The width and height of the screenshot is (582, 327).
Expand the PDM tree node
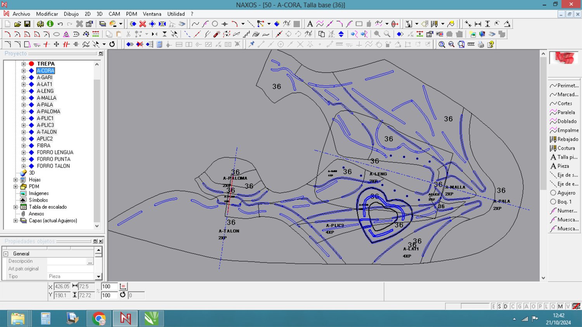tap(16, 187)
